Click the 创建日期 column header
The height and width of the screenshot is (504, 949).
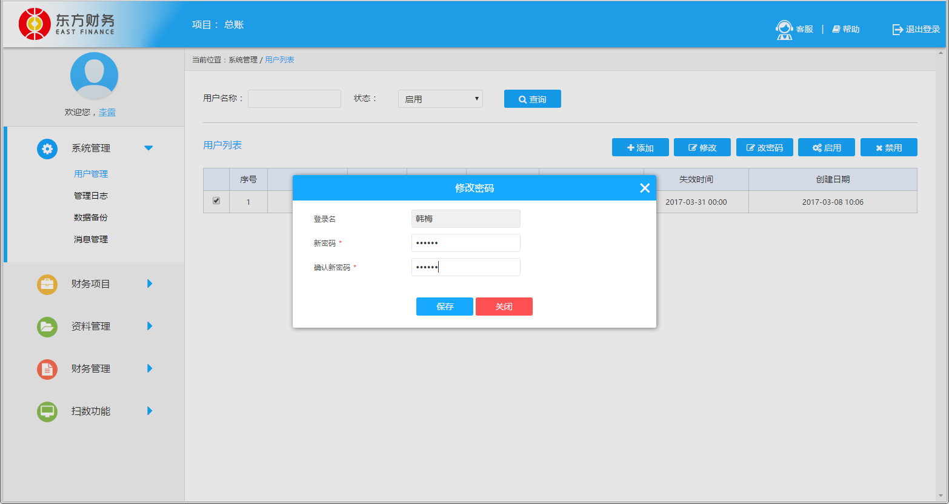pyautogui.click(x=833, y=179)
